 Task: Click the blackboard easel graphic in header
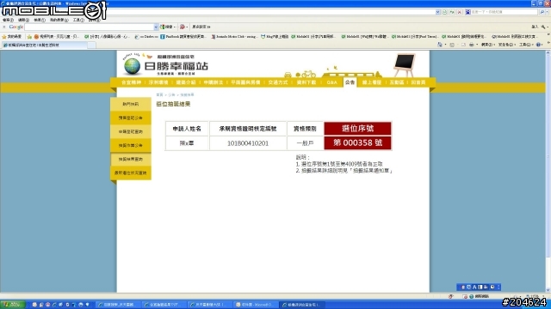coord(404,65)
